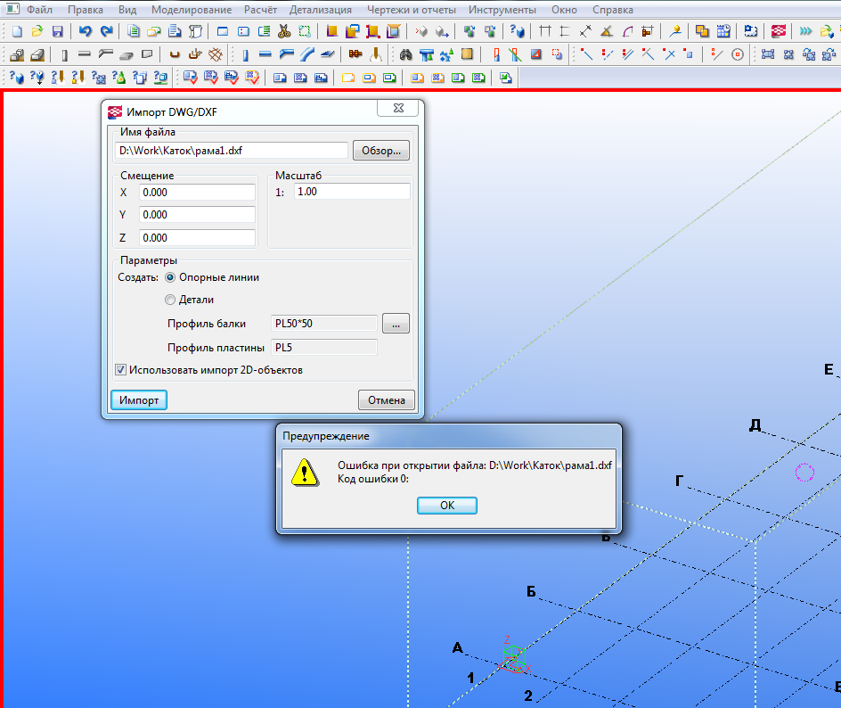841x708 pixels.
Task: Click the Масштаб scale input field
Action: click(351, 192)
